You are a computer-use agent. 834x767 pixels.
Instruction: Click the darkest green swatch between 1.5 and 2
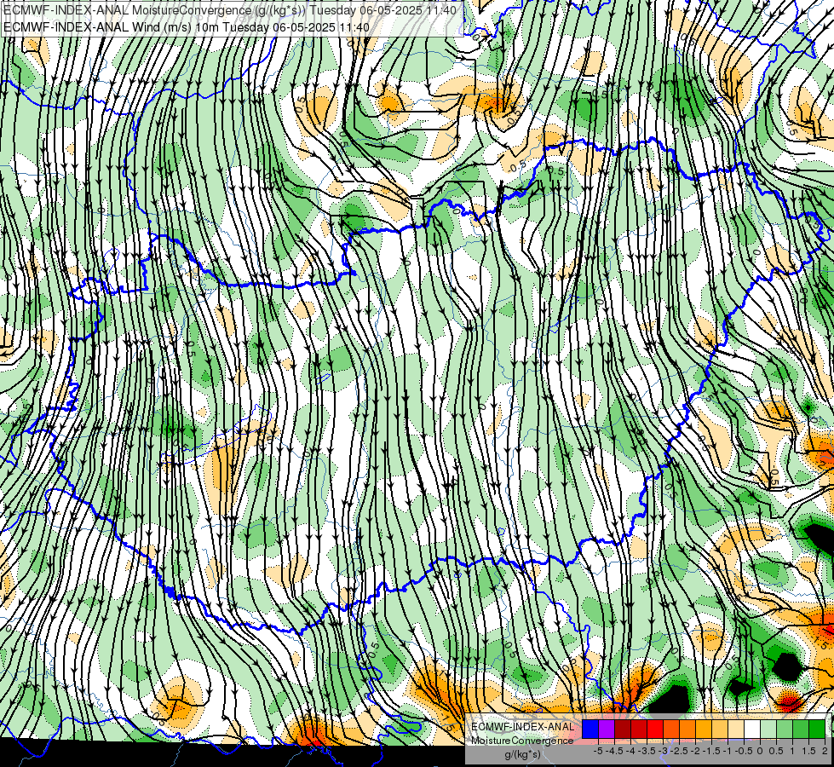click(817, 729)
